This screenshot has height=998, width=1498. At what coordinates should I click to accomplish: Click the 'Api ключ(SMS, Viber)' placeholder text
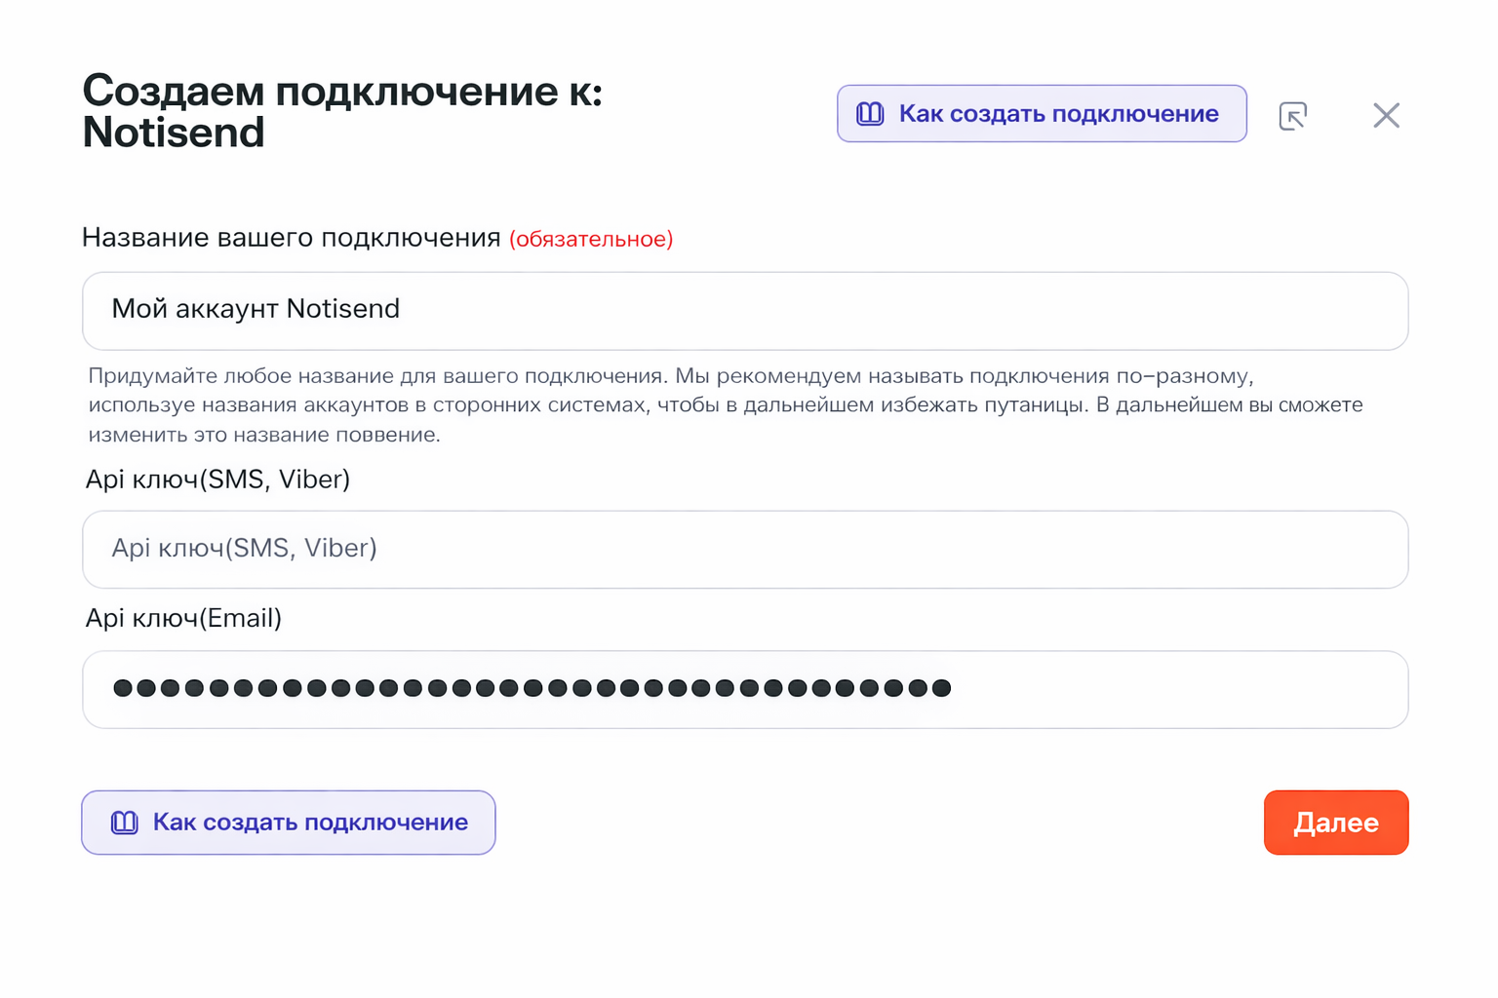coord(244,548)
